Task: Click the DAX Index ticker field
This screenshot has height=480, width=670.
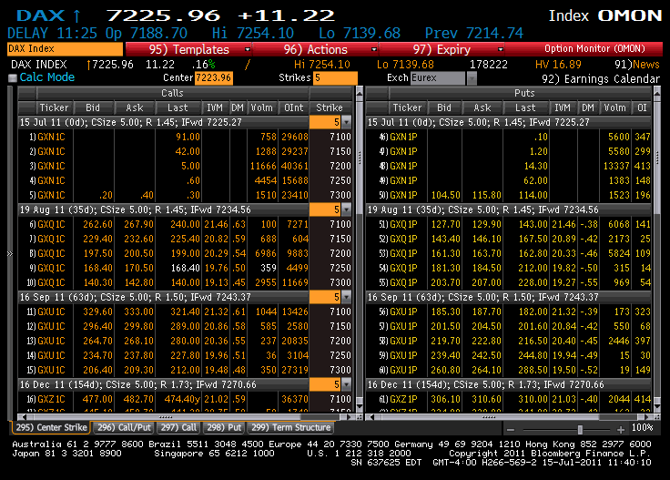Action: click(x=65, y=48)
